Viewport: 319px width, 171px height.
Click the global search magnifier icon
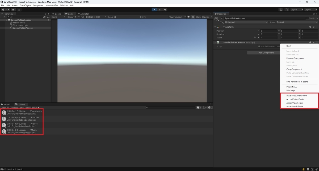tap(287, 10)
